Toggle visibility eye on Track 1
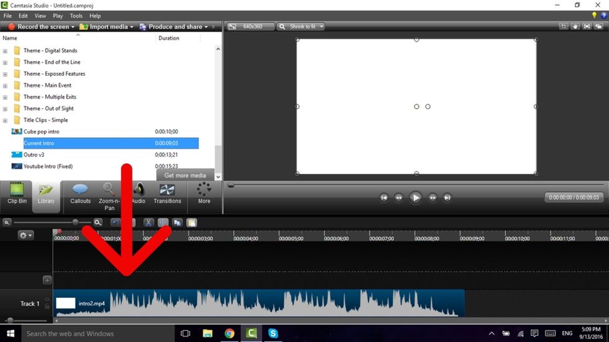 click(47, 299)
